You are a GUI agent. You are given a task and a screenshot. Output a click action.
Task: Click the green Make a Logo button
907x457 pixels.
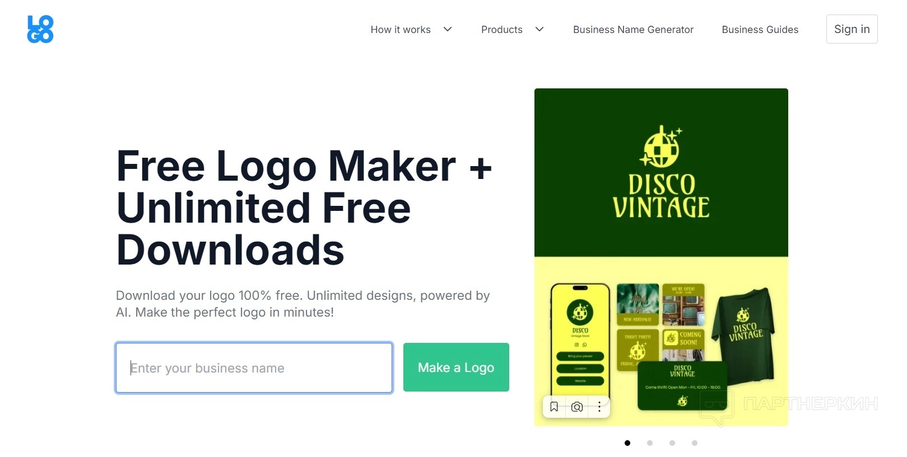pyautogui.click(x=456, y=368)
